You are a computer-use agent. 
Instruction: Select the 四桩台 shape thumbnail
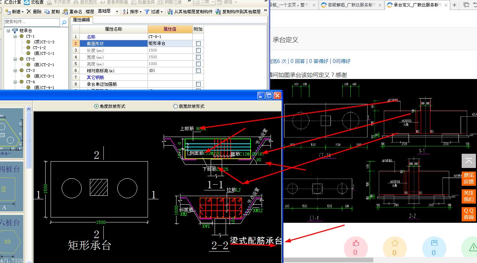point(12,186)
